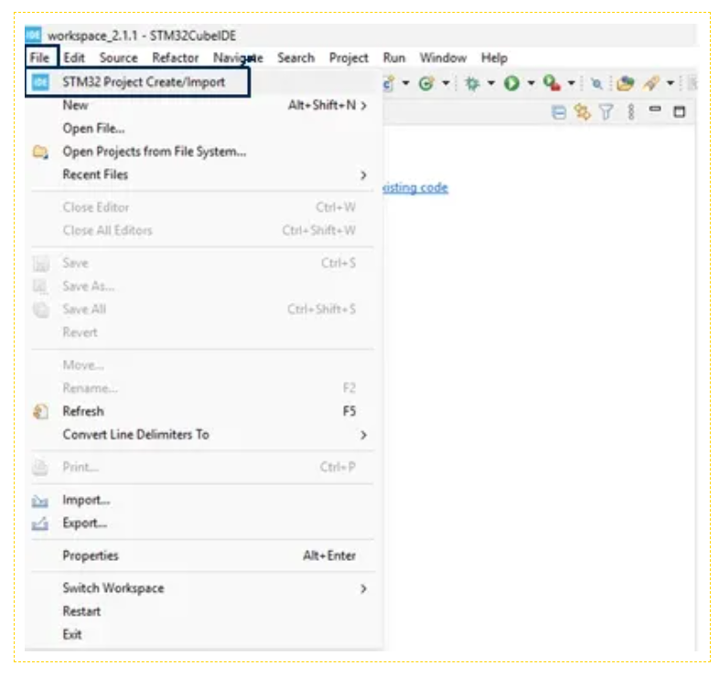
Task: Open the Source menu
Action: tap(119, 58)
